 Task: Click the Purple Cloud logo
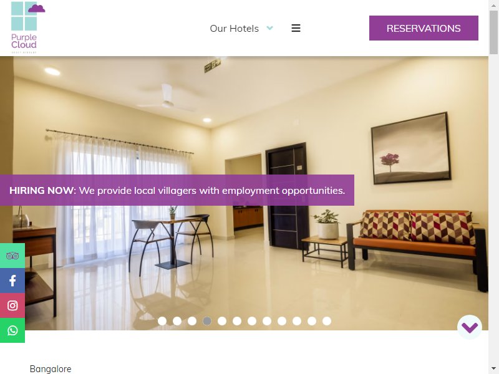[x=27, y=27]
